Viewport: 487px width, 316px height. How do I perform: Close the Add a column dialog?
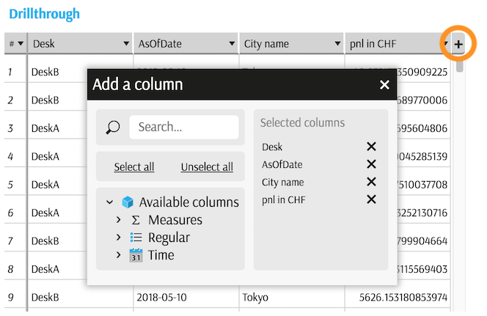pos(384,84)
